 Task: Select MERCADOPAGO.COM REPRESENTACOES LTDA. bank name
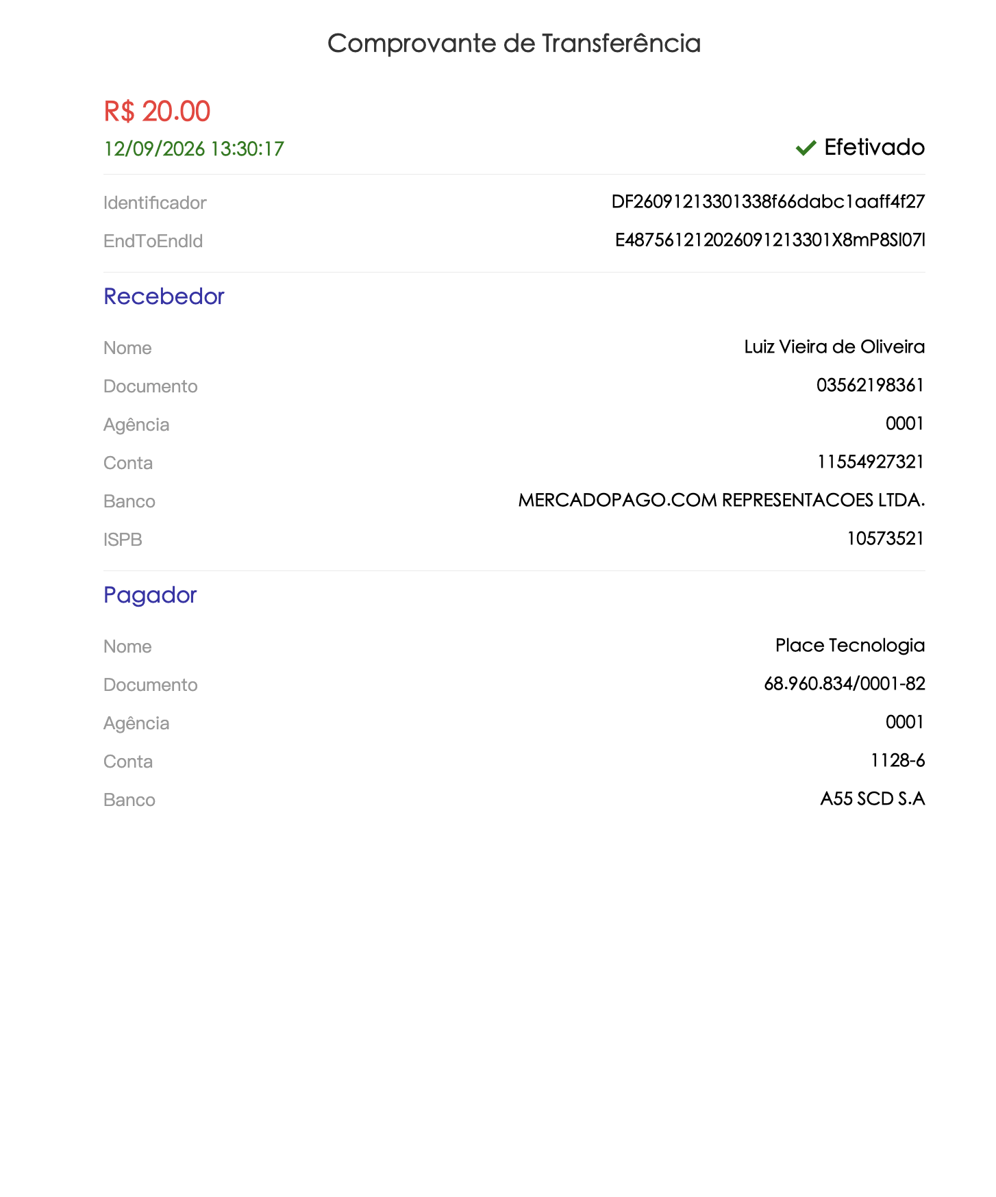(721, 500)
